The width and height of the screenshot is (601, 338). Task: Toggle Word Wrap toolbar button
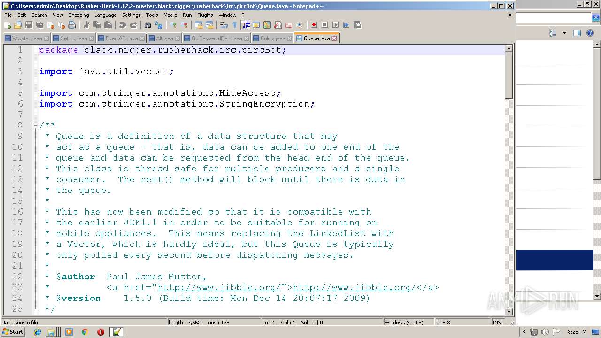pyautogui.click(x=224, y=25)
